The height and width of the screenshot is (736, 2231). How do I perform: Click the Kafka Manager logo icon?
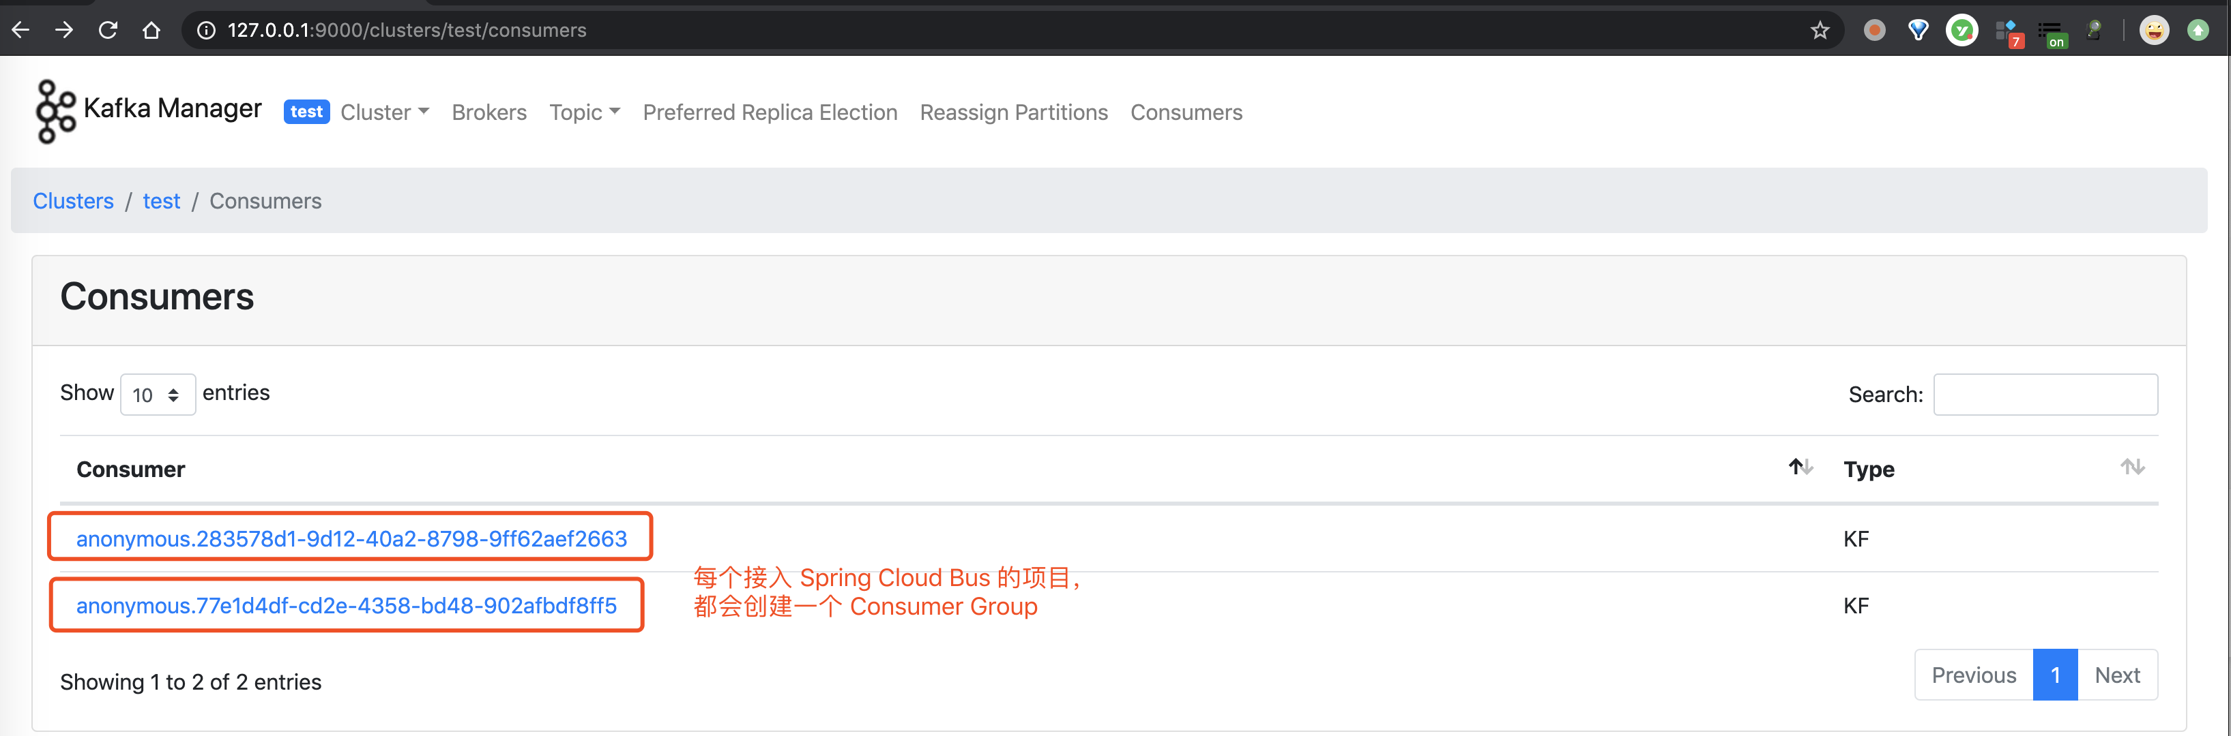55,112
